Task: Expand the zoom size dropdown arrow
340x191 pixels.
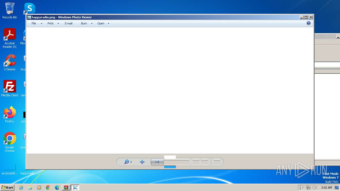Action: [x=131, y=162]
